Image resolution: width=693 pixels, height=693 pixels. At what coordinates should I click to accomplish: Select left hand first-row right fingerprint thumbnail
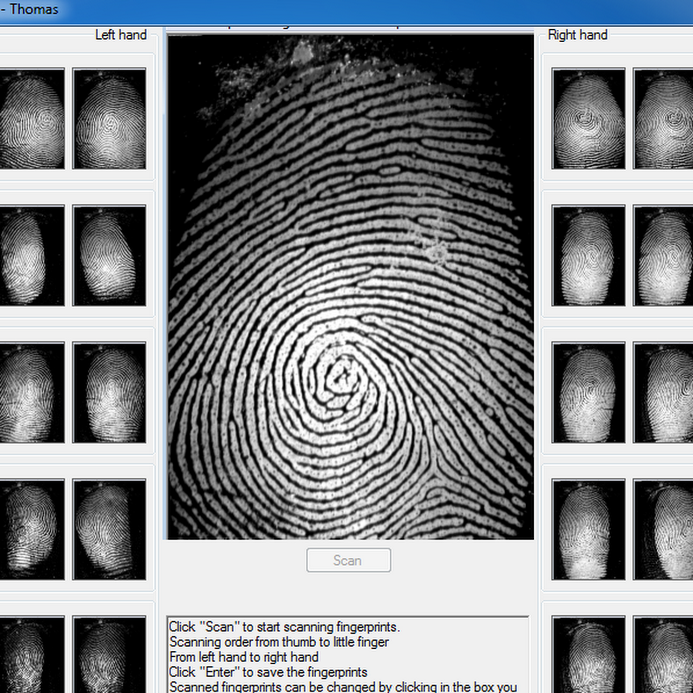[x=109, y=119]
